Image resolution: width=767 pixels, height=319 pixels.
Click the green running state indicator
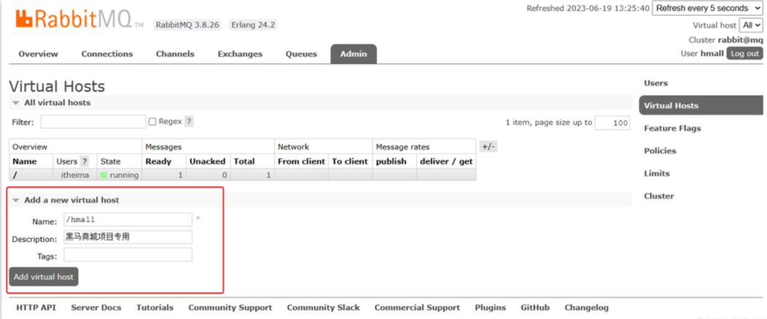coord(103,175)
